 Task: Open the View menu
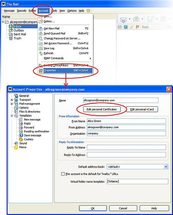click(x=62, y=11)
